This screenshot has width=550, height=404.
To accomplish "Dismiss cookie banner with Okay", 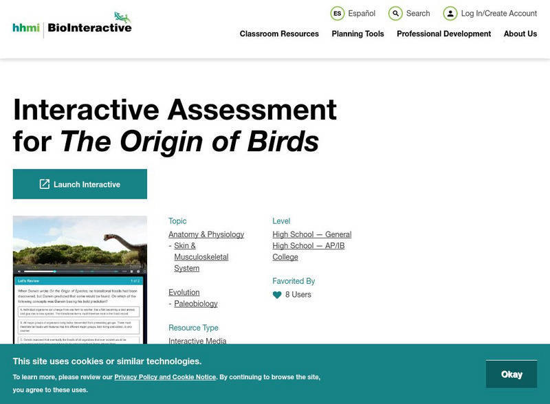I will [511, 374].
